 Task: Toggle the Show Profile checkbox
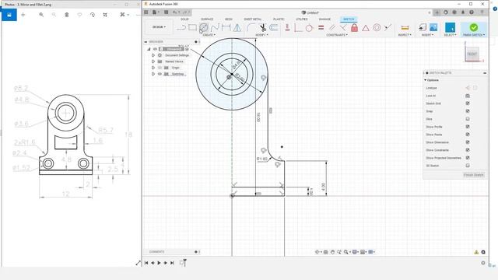click(468, 127)
